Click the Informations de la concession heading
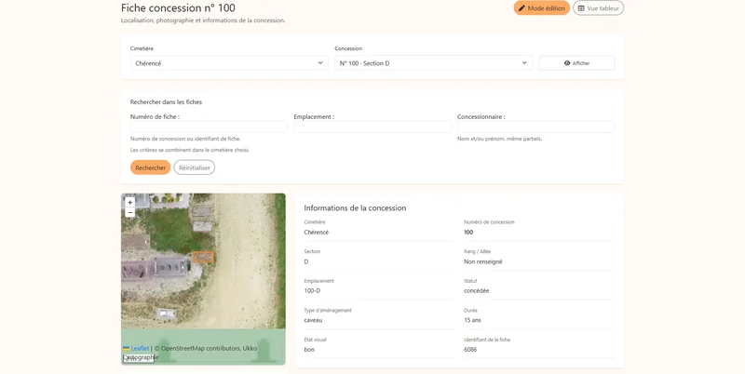745x374 pixels. click(355, 207)
